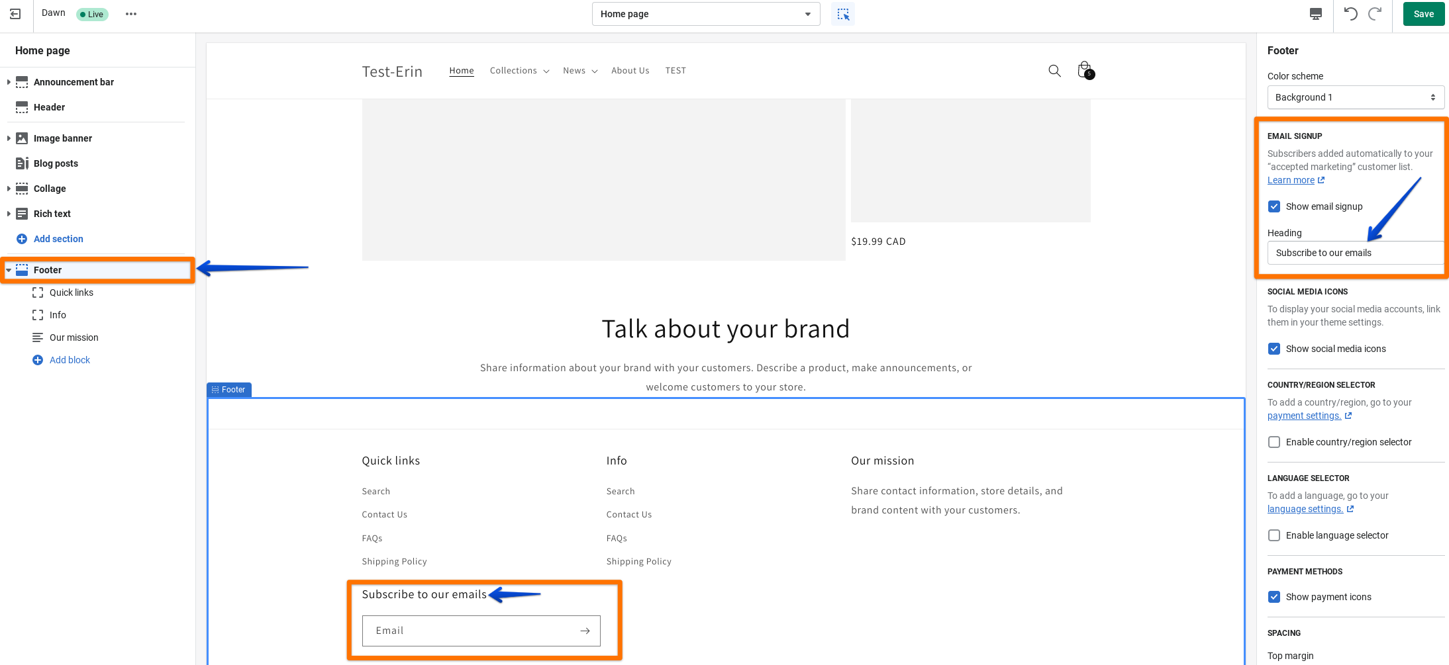Click the exit editor icon
The width and height of the screenshot is (1449, 665).
(x=15, y=14)
